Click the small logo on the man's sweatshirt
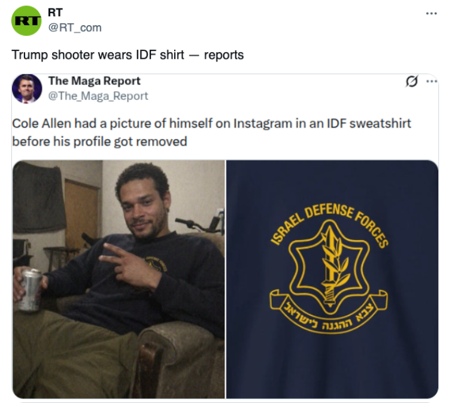The width and height of the screenshot is (449, 403). click(156, 263)
